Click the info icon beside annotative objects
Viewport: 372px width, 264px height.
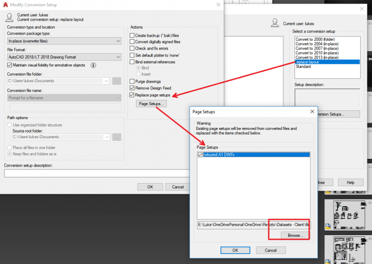94,65
